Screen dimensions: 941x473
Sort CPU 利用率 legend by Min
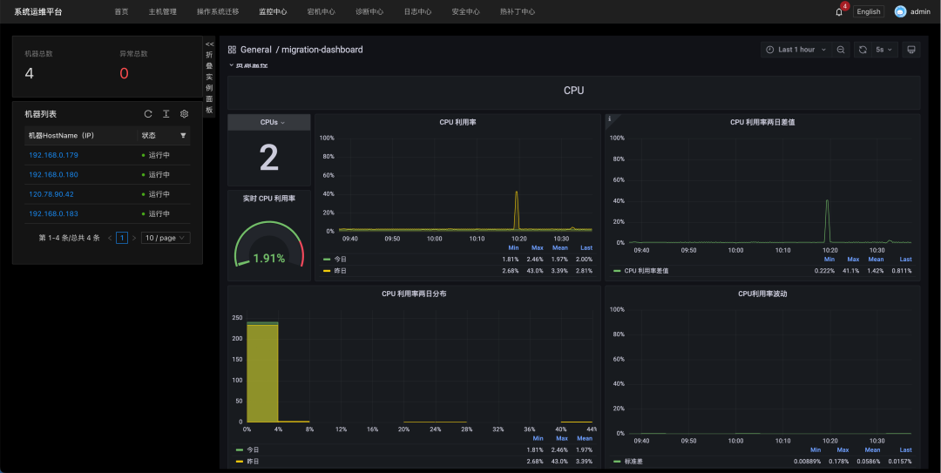point(513,247)
